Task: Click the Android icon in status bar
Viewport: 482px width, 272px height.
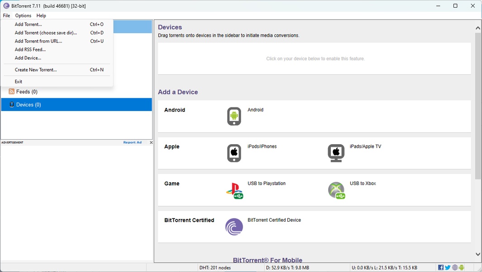Action: (x=461, y=267)
